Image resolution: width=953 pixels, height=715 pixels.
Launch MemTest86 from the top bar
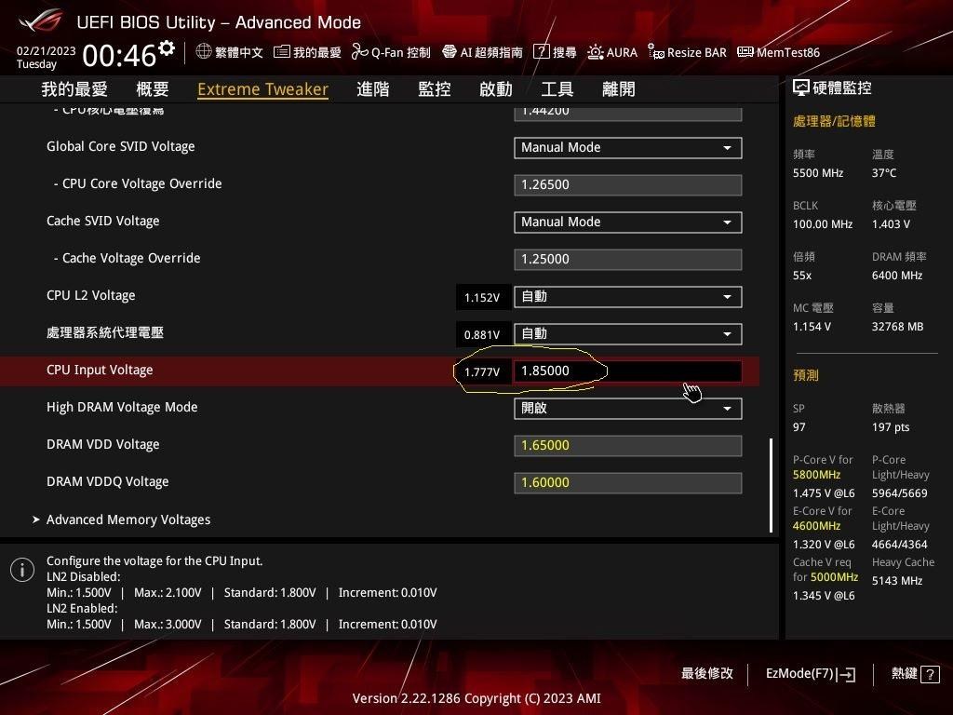[x=778, y=52]
